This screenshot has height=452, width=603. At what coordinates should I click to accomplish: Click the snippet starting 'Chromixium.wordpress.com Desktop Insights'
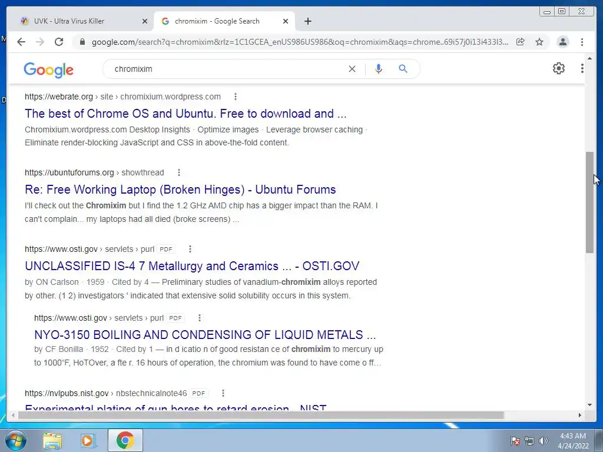[196, 136]
